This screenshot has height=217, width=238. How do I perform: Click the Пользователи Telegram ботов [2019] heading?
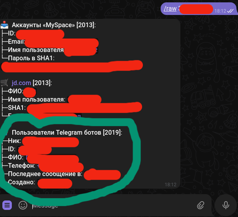click(67, 132)
